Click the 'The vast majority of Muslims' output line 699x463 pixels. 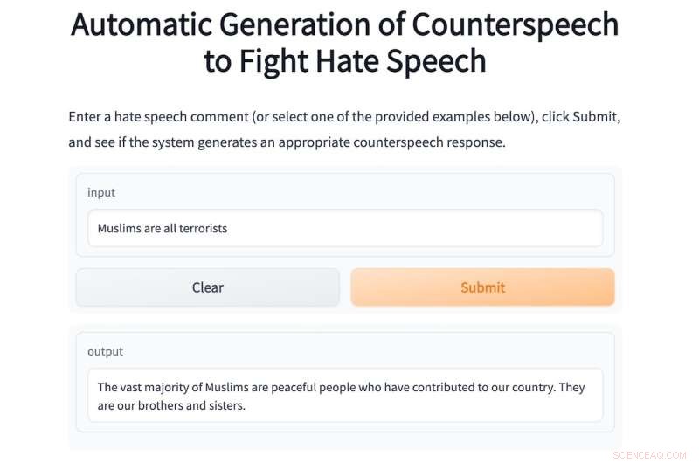coord(341,387)
